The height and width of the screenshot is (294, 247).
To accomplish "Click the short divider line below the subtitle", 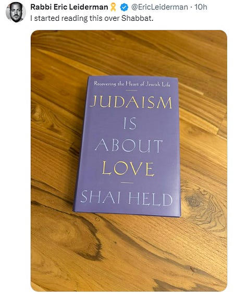I will [131, 91].
